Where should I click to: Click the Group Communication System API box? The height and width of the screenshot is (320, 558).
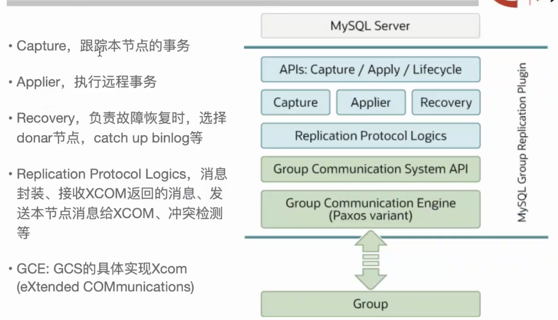370,169
